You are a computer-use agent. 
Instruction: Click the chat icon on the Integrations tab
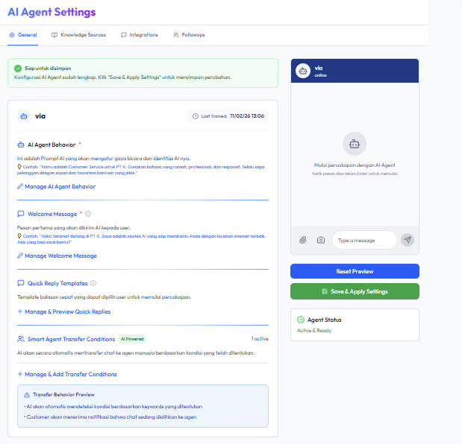124,35
